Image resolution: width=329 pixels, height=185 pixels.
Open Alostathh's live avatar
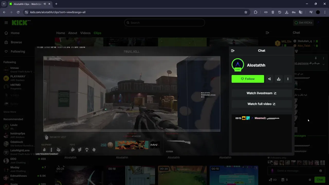238,65
